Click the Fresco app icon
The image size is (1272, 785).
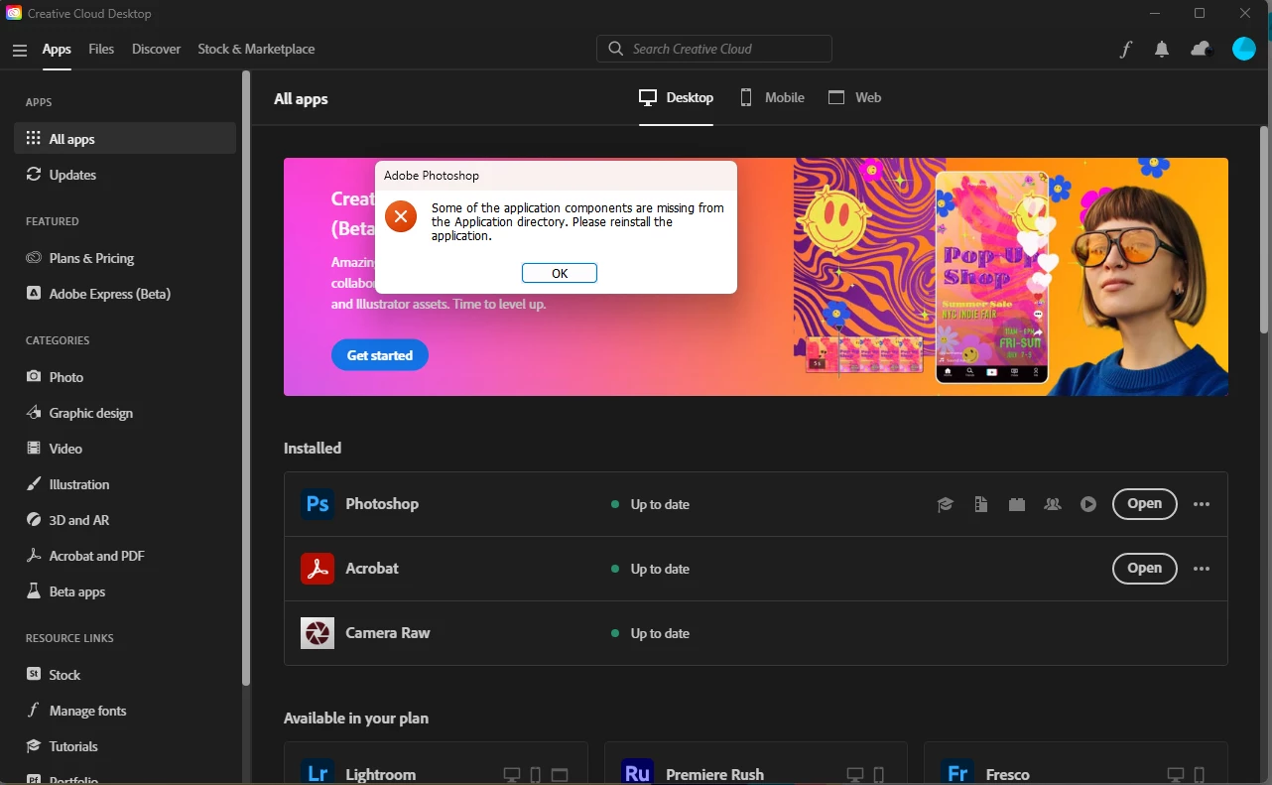(x=957, y=773)
